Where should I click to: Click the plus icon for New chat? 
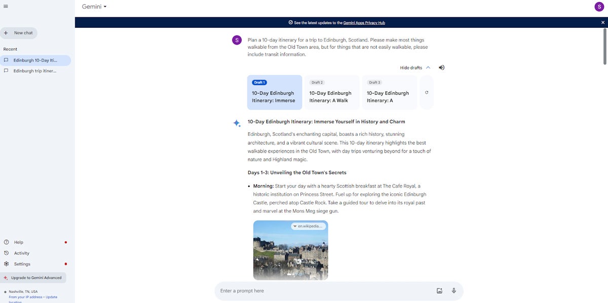coord(6,33)
